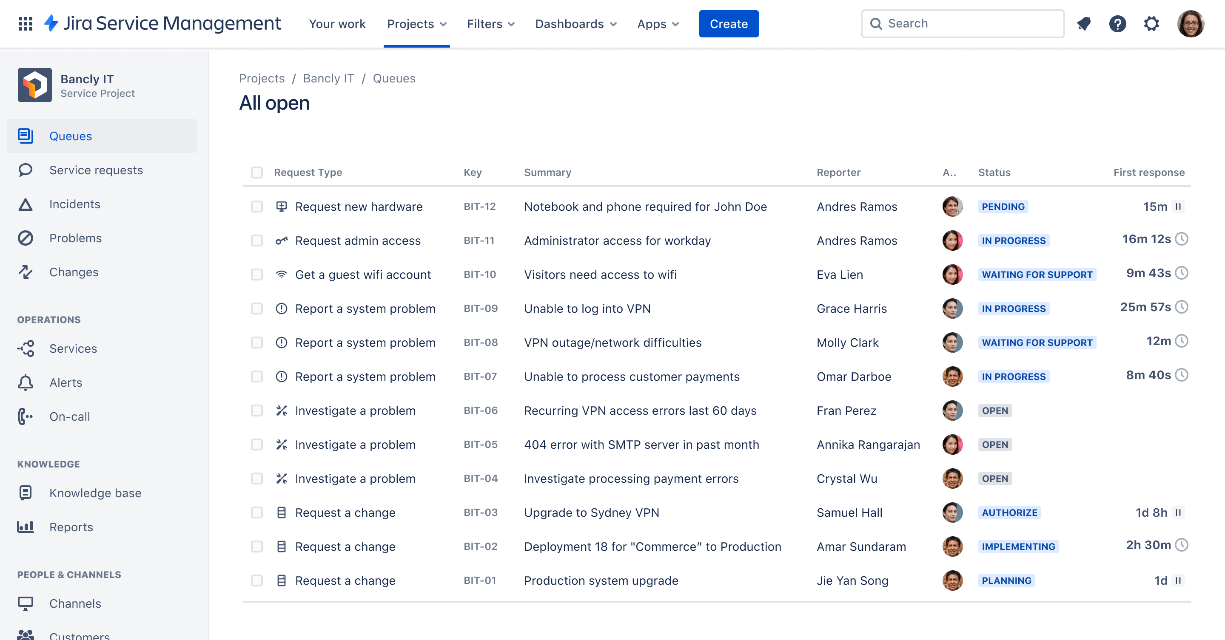
Task: Click the Channels link in sidebar
Action: click(75, 603)
